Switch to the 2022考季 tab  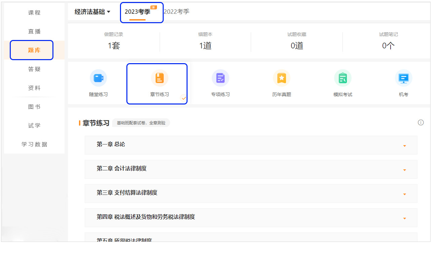click(x=176, y=12)
